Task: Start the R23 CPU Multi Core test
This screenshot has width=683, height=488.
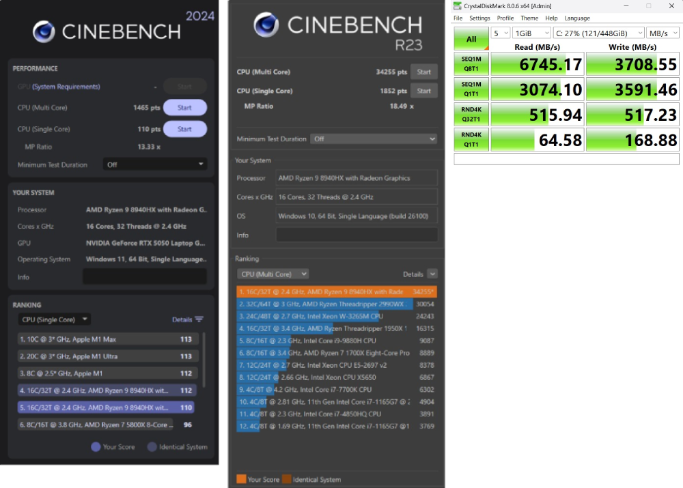Action: 423,72
